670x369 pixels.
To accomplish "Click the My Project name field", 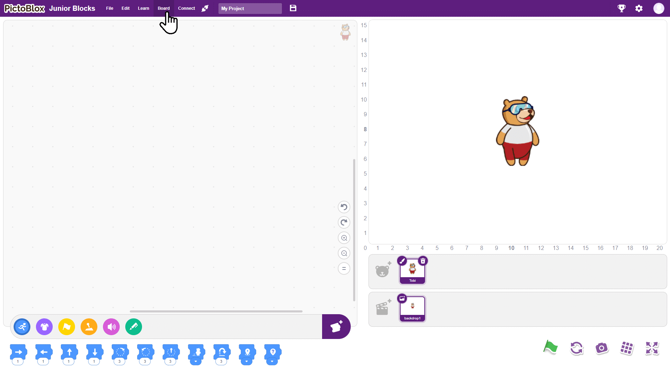I will click(x=250, y=8).
